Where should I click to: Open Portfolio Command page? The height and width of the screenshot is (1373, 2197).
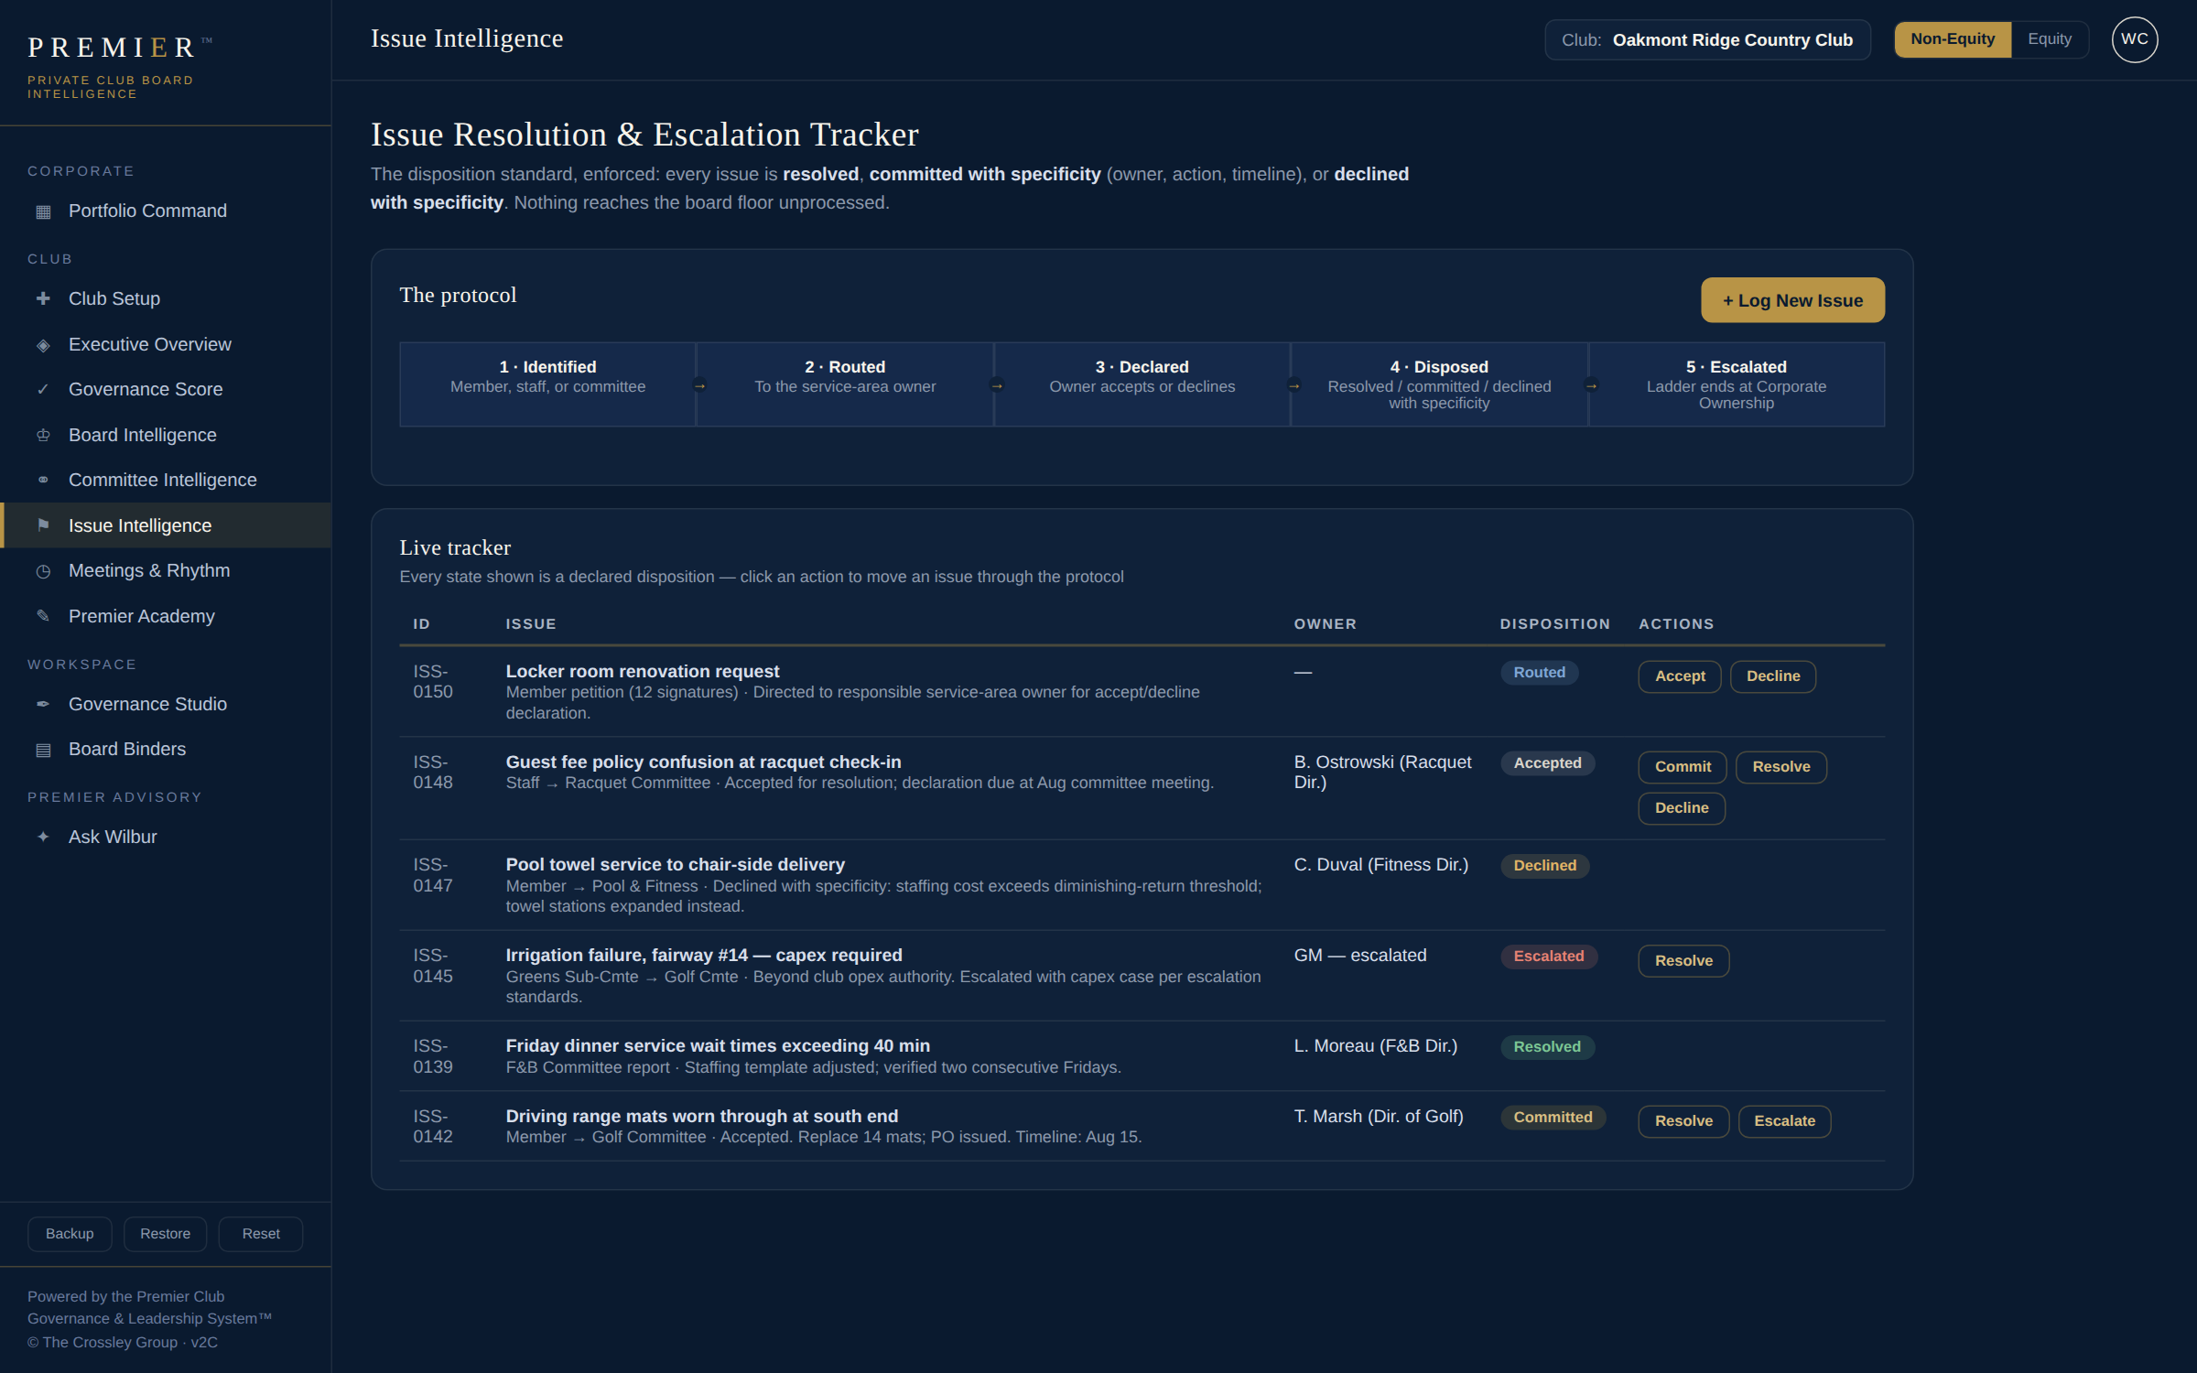point(166,211)
